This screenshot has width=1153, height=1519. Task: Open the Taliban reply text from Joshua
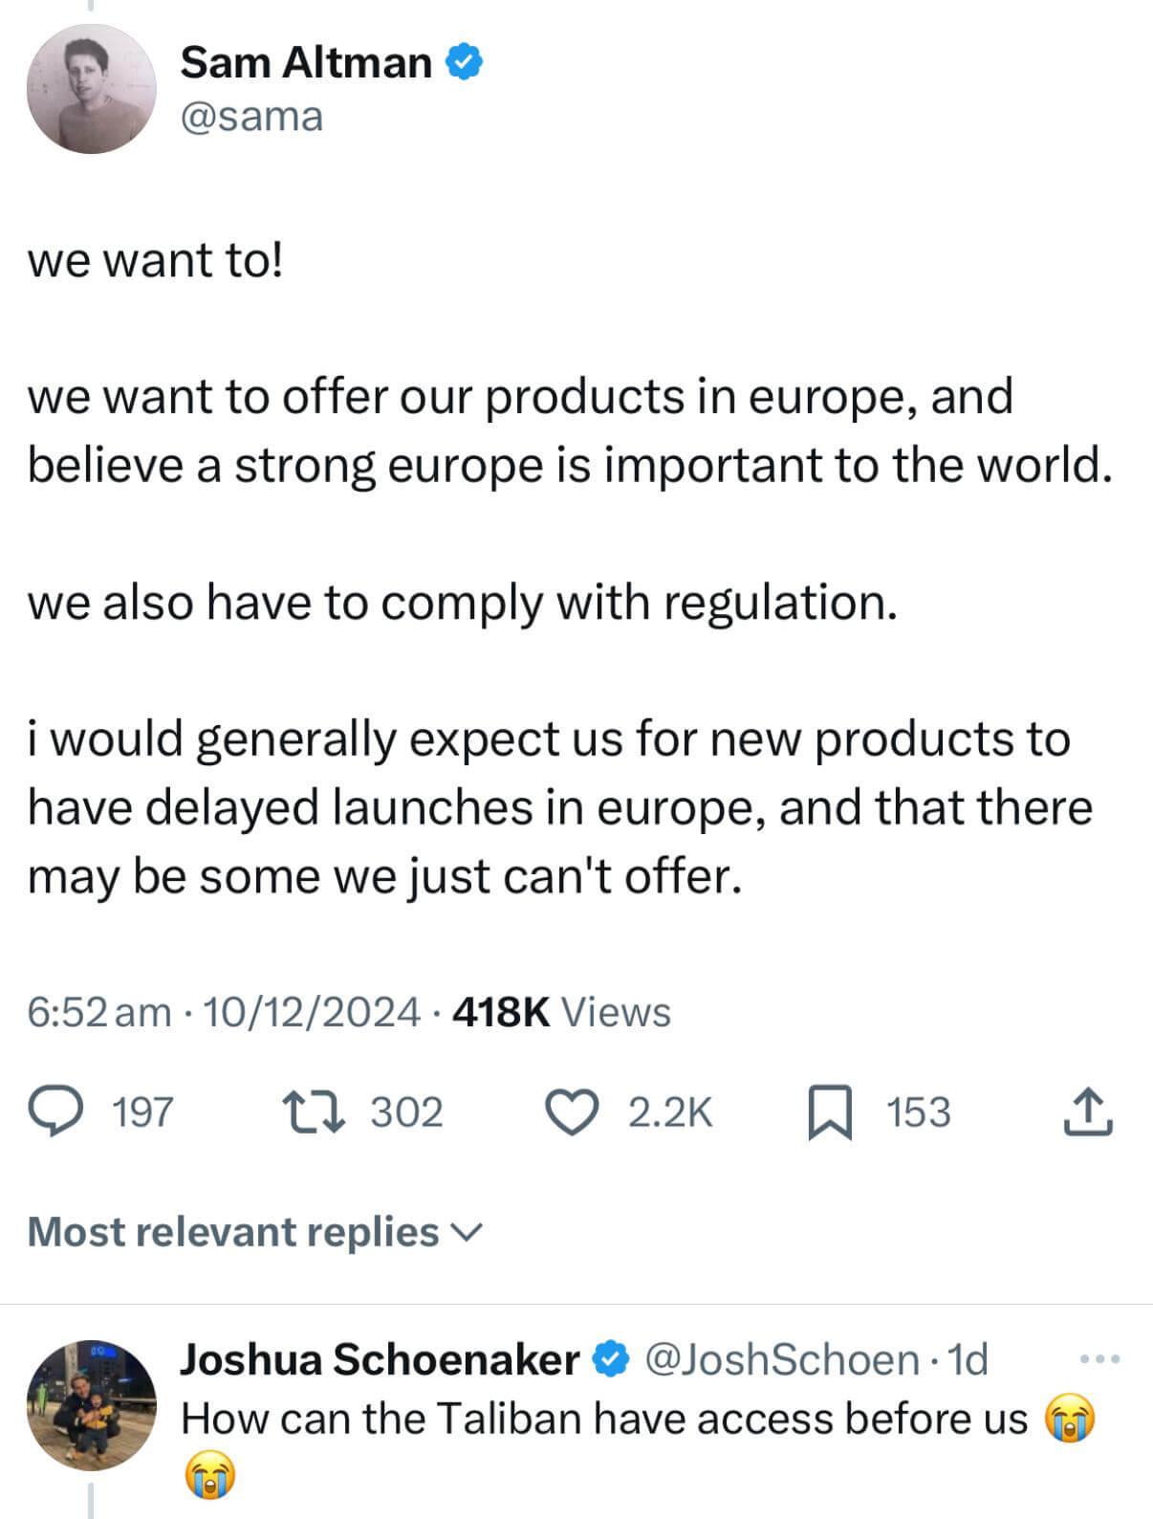coord(604,1418)
